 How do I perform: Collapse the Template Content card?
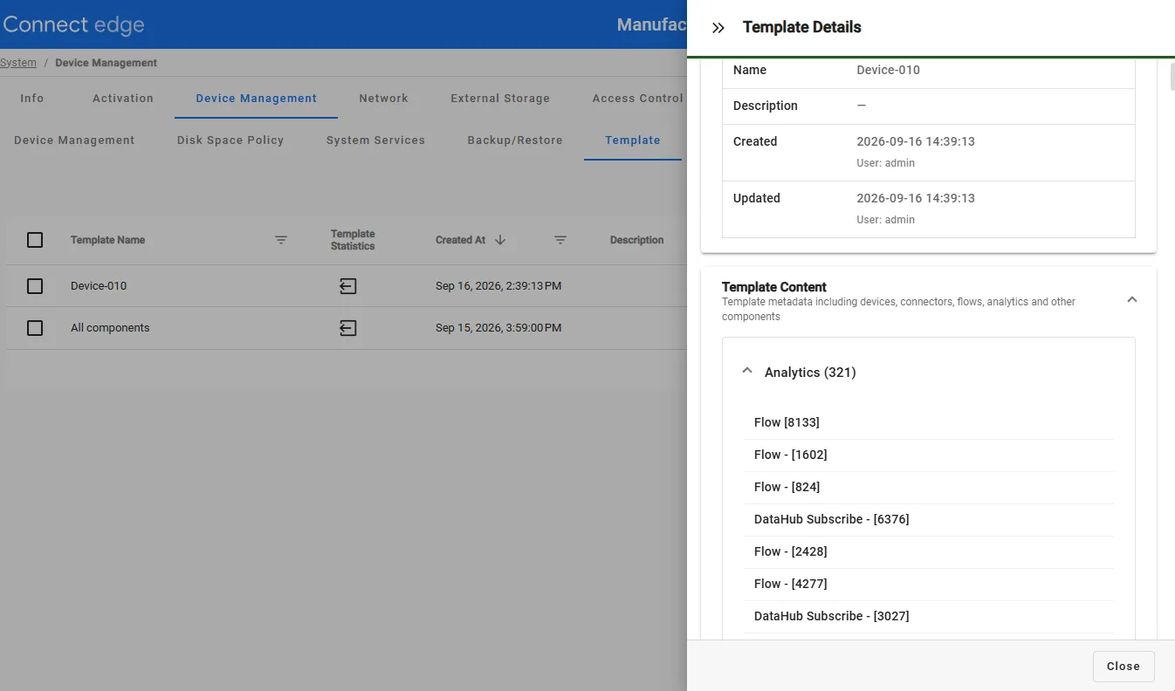coord(1132,300)
